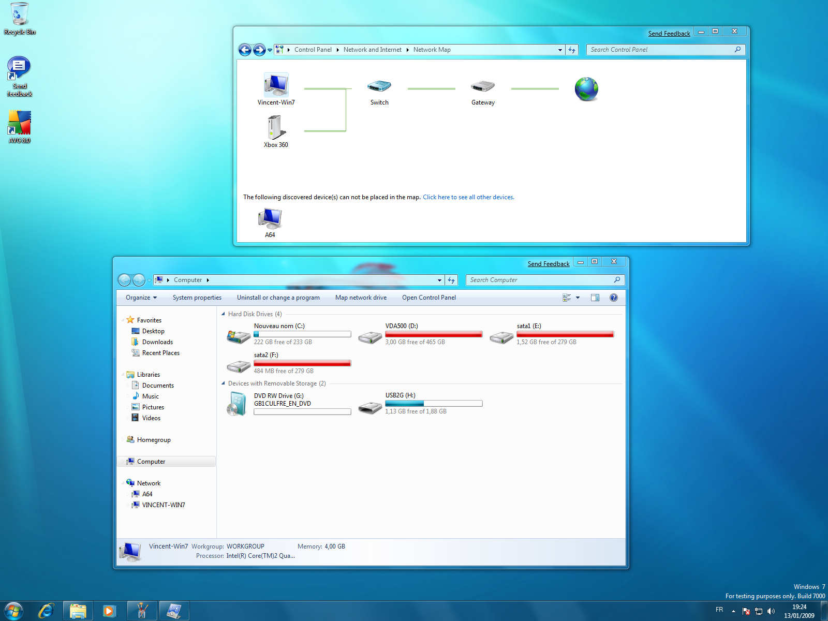Click Open Control Panel toolbar item

(x=429, y=298)
